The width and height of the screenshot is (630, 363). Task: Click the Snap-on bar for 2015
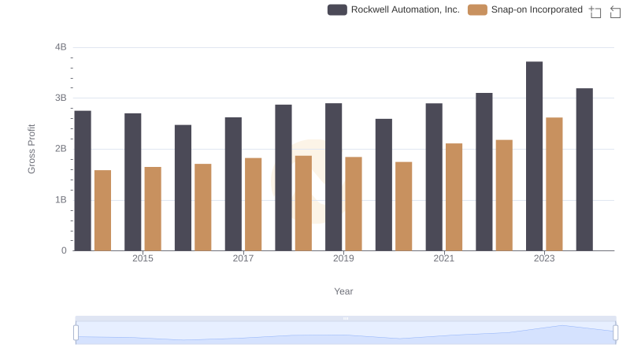(x=153, y=209)
